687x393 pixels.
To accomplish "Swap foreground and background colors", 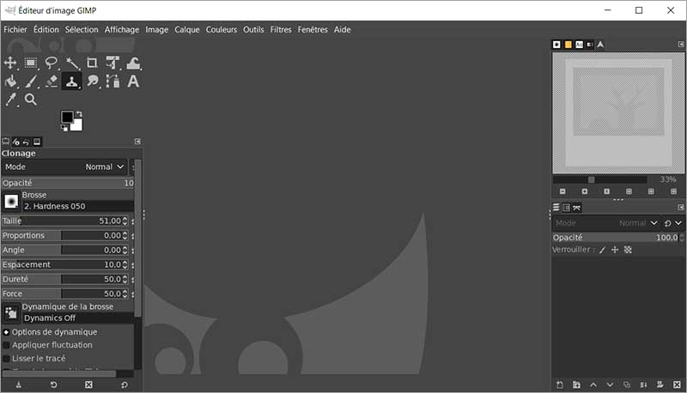I will [79, 114].
